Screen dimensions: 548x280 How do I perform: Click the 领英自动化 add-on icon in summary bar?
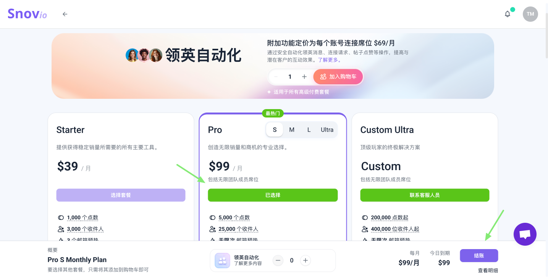coord(222,261)
